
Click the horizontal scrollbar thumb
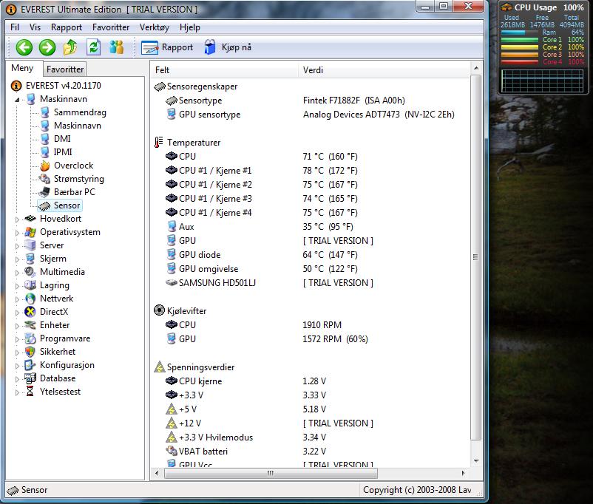click(x=271, y=473)
